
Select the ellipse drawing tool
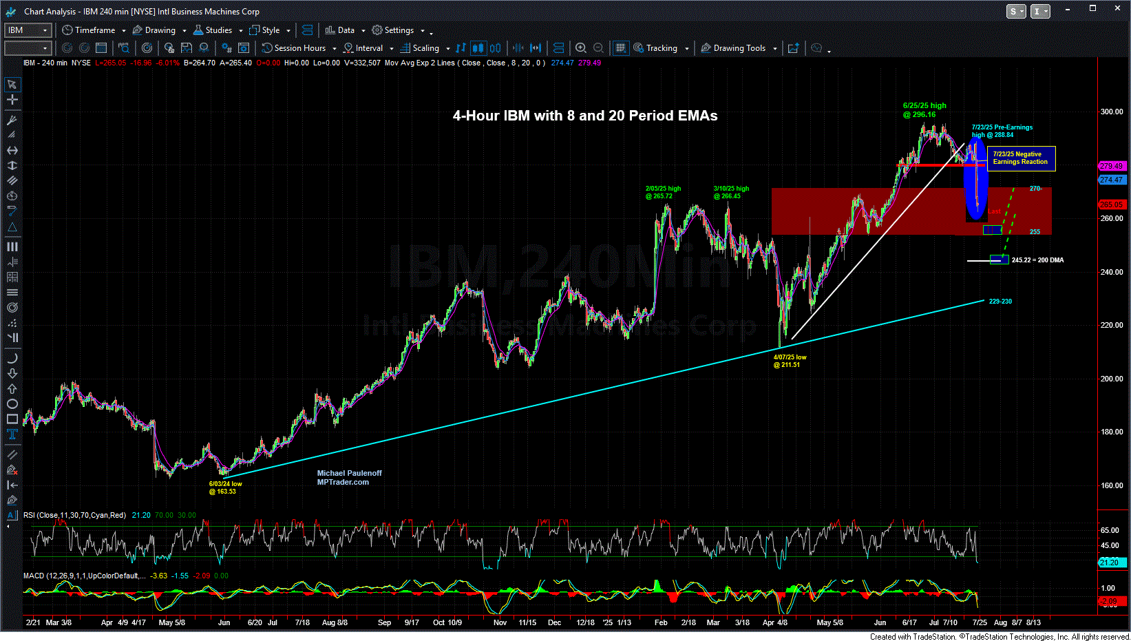[12, 404]
